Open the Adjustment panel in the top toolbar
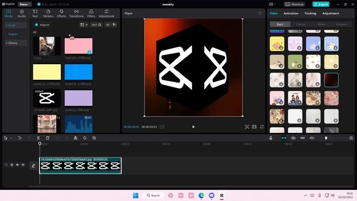 pos(107,13)
